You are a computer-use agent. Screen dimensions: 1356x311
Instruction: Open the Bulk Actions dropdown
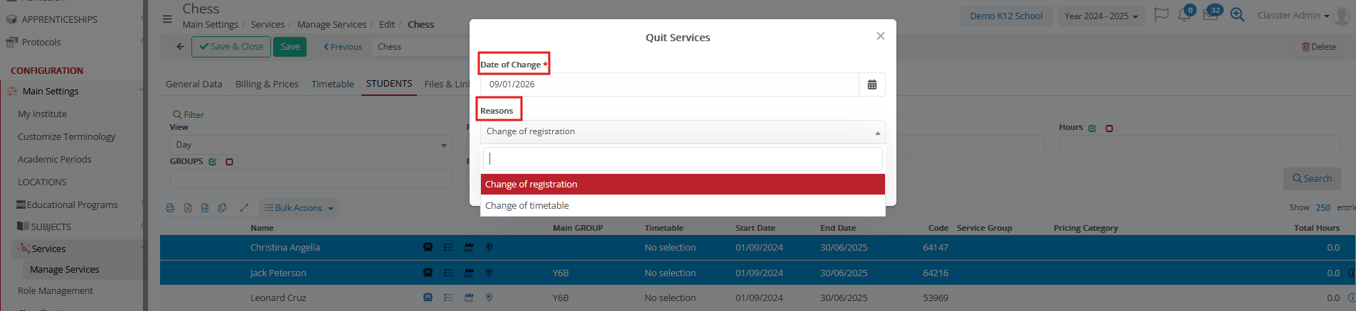click(299, 208)
